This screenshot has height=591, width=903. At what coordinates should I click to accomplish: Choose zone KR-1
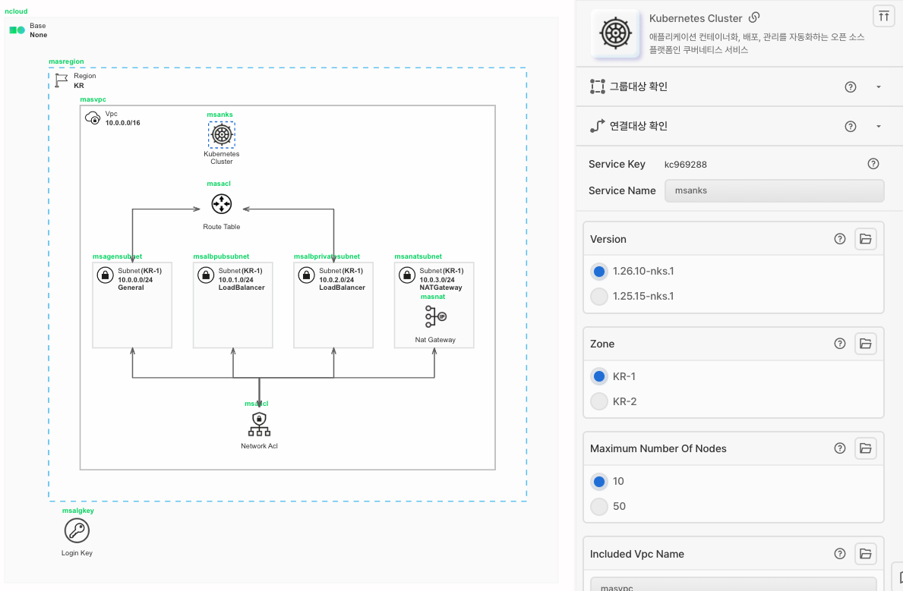(599, 376)
